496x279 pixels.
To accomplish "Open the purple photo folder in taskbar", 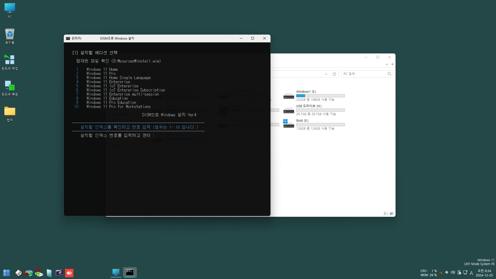I will pos(59,273).
